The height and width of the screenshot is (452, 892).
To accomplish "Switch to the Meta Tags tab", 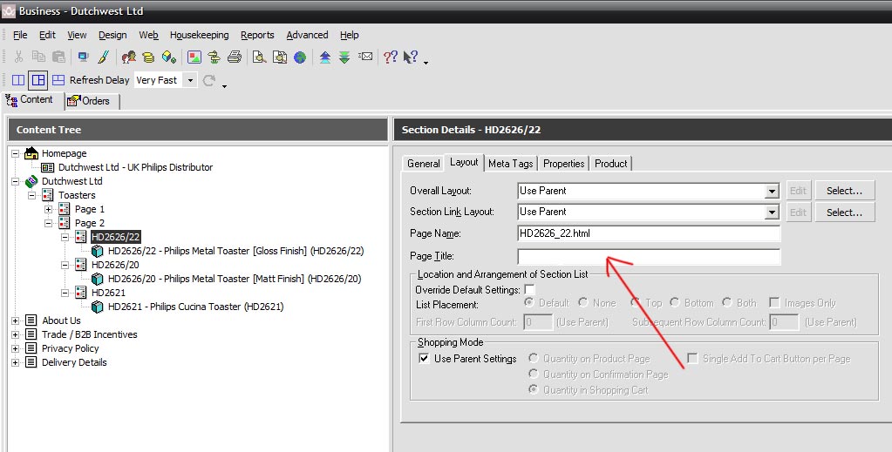I will tap(510, 163).
